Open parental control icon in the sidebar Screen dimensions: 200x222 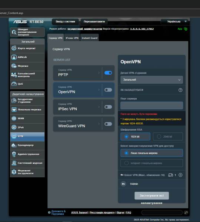pos(14,75)
